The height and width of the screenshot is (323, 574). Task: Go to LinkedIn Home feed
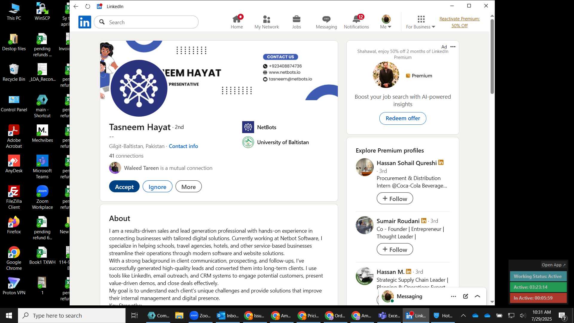pyautogui.click(x=237, y=22)
